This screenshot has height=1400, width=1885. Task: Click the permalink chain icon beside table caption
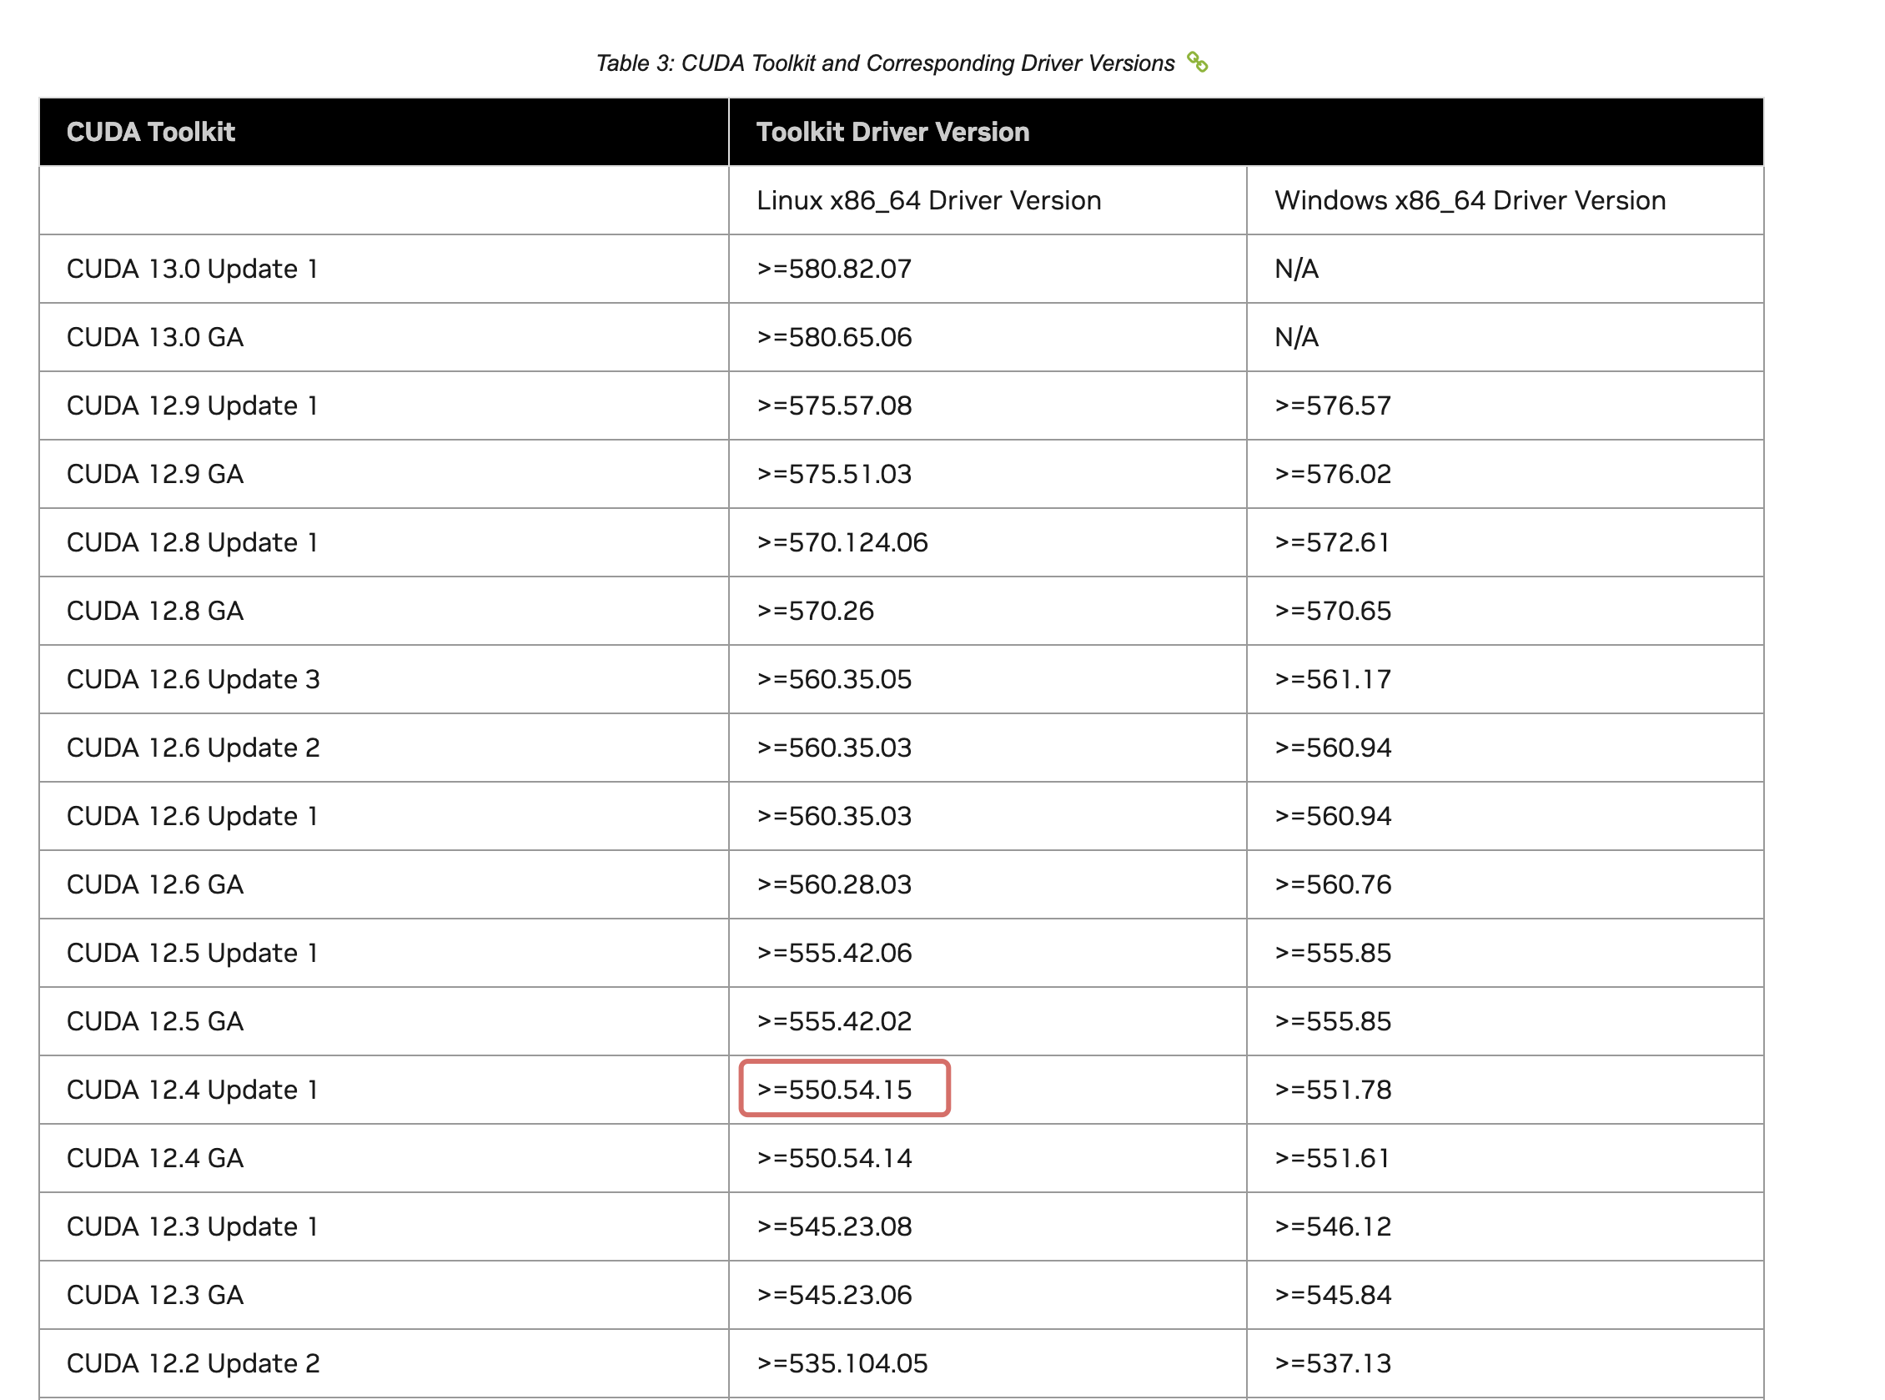[x=1196, y=62]
